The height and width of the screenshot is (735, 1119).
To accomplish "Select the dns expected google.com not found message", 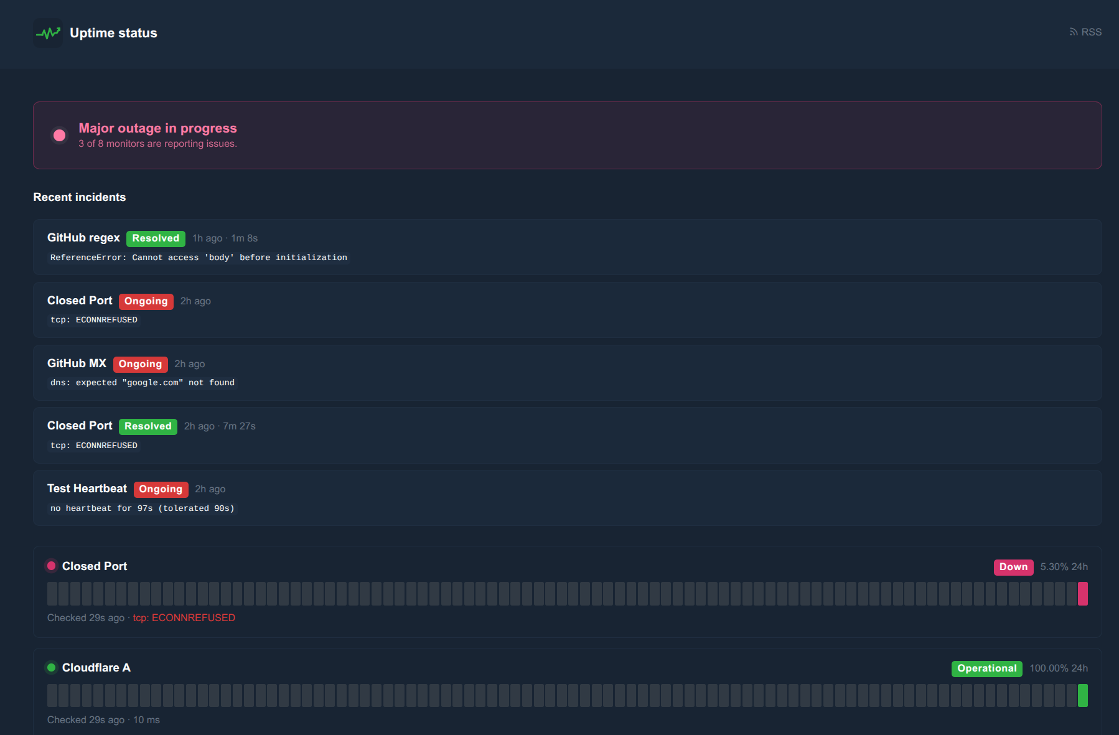I will [143, 383].
